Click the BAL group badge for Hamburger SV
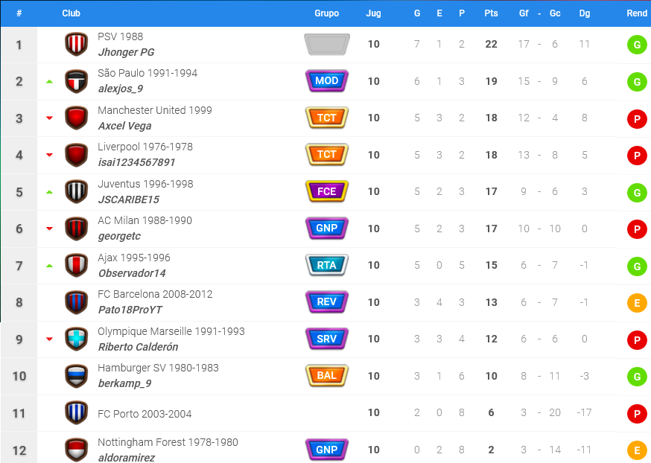The image size is (651, 463). (x=327, y=375)
